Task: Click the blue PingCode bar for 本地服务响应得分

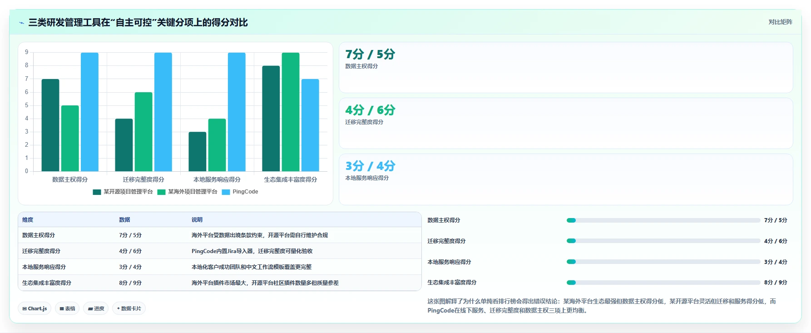Action: click(x=237, y=112)
